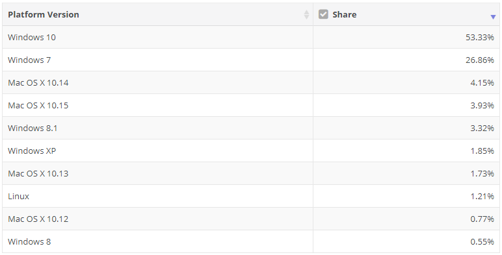Click the 0.55% share value
This screenshot has height=255, width=502.
click(x=482, y=241)
